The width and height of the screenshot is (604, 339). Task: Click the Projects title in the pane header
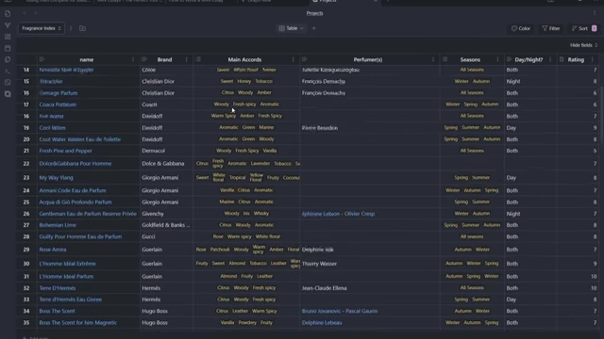click(x=314, y=13)
